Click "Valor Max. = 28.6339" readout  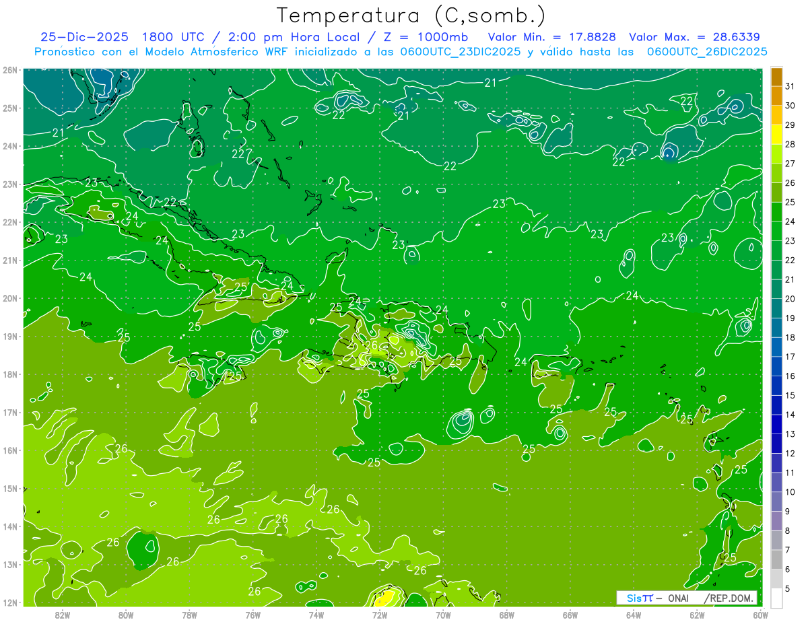(694, 38)
